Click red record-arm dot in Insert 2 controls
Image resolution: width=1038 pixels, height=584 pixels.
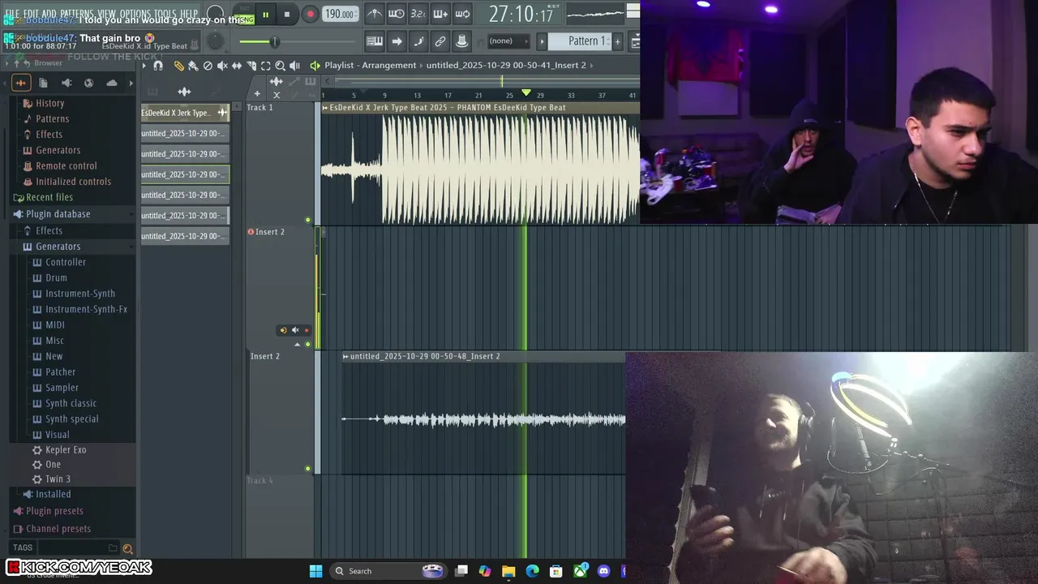[307, 330]
